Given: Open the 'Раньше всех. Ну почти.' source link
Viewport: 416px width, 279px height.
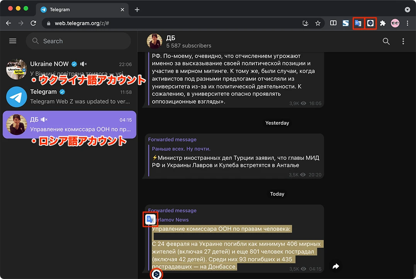Looking at the screenshot, I should tap(181, 149).
